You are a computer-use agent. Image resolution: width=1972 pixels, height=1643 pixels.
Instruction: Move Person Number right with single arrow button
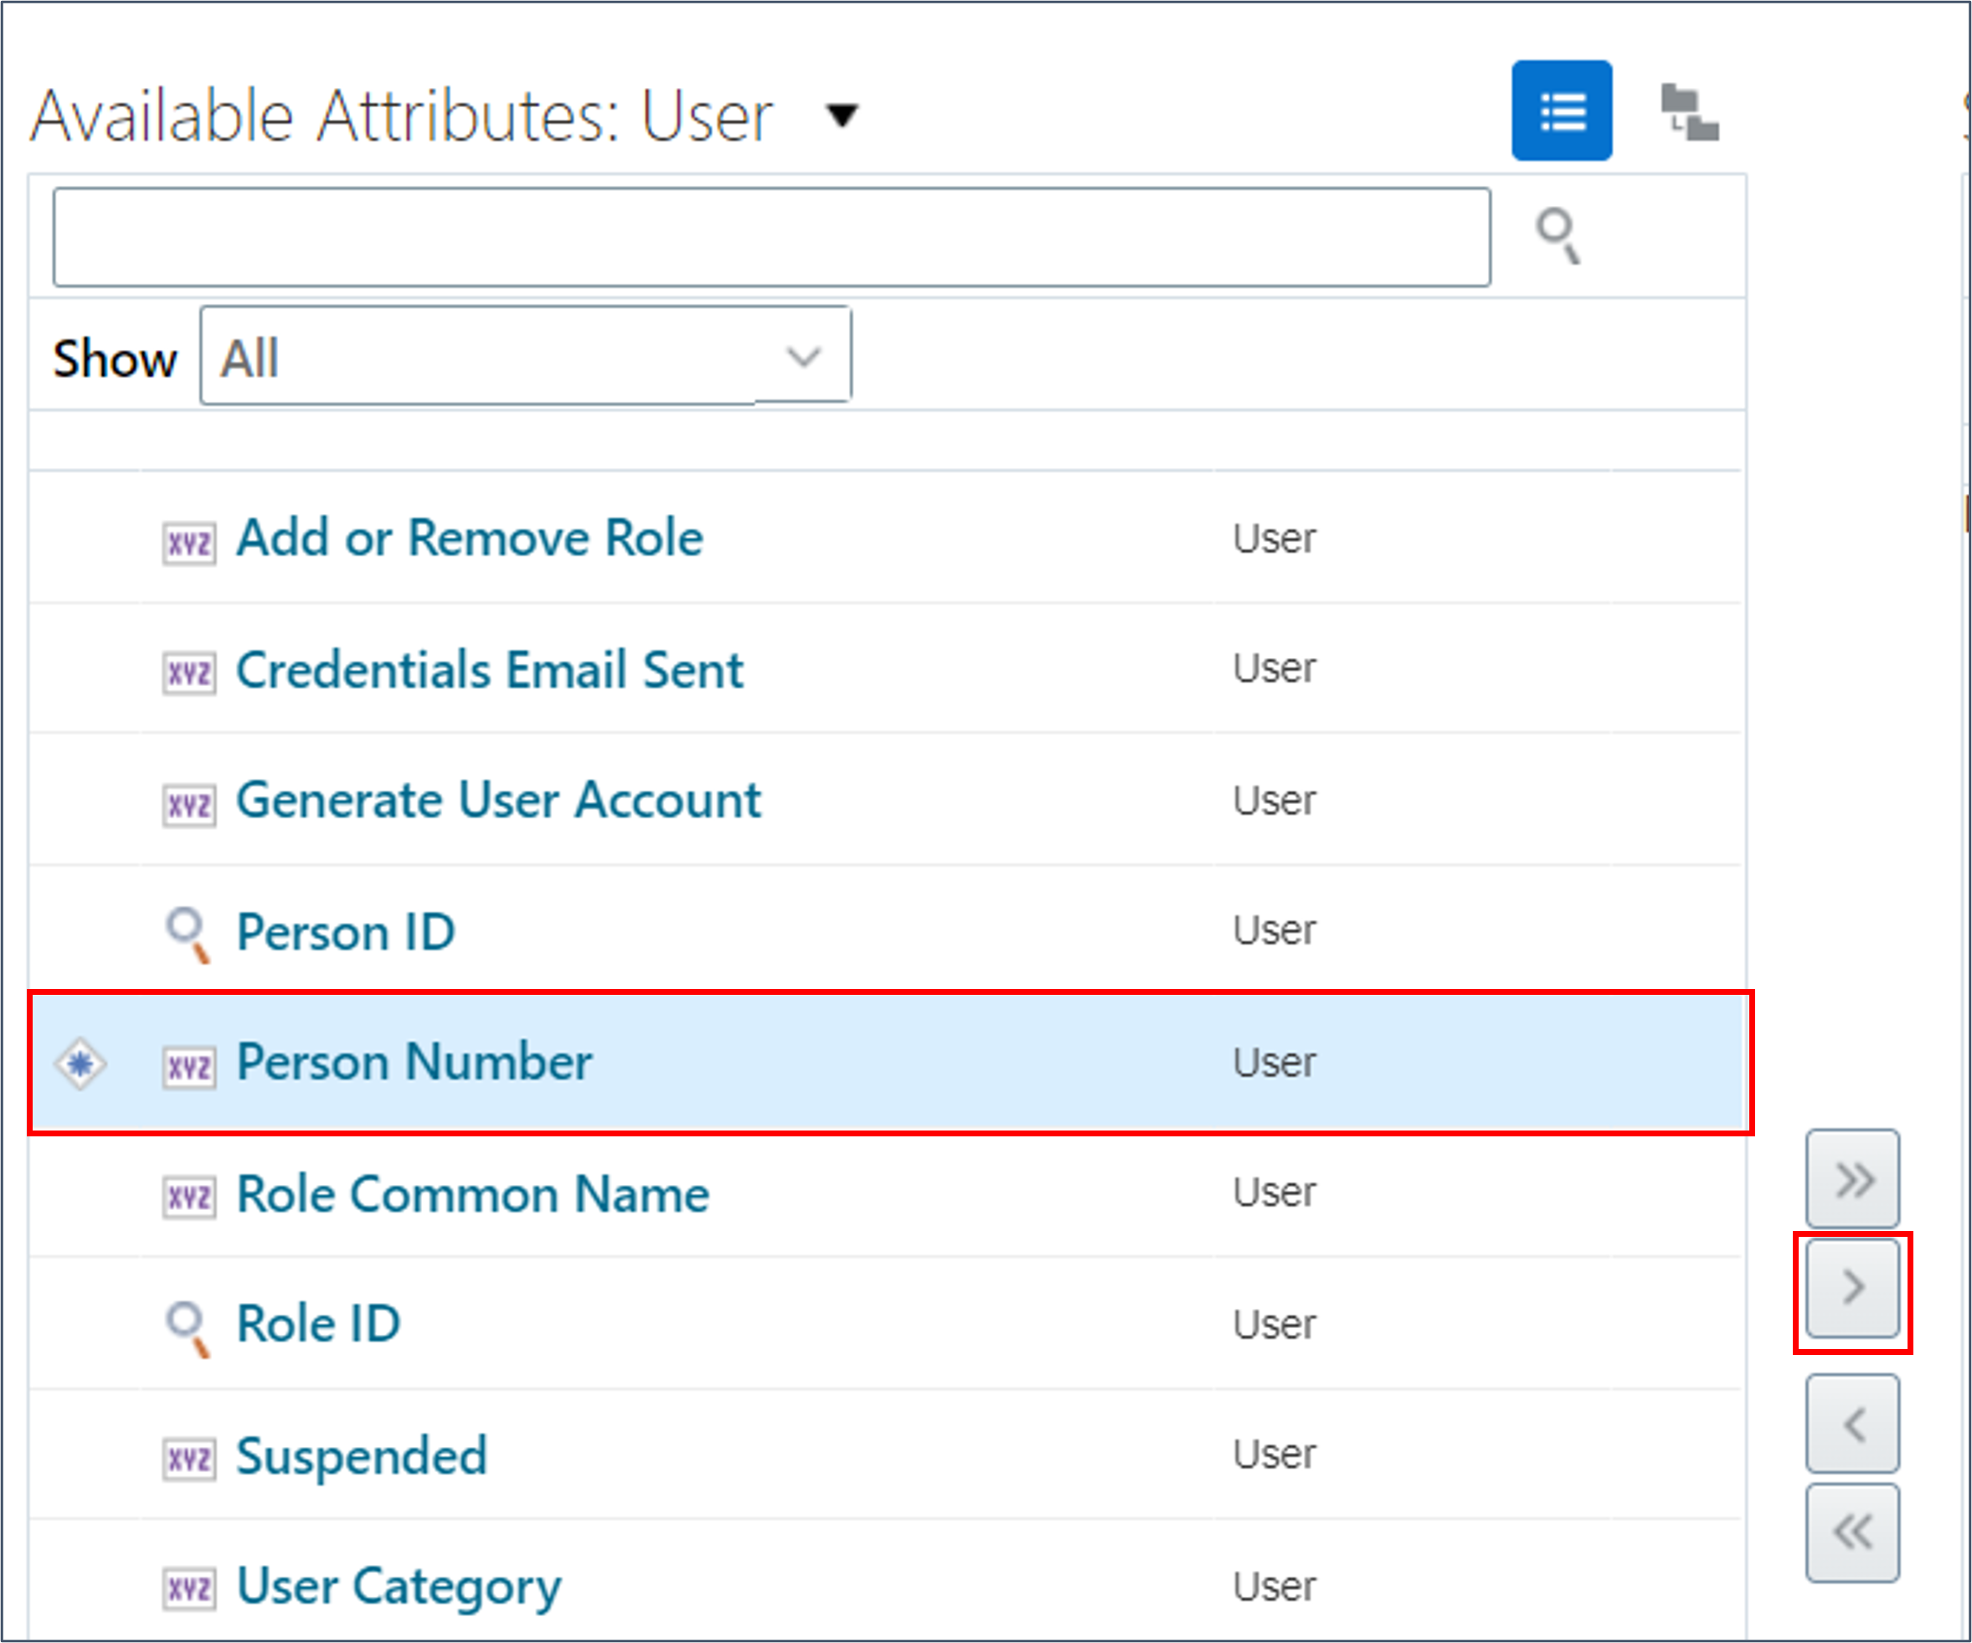(x=1851, y=1286)
